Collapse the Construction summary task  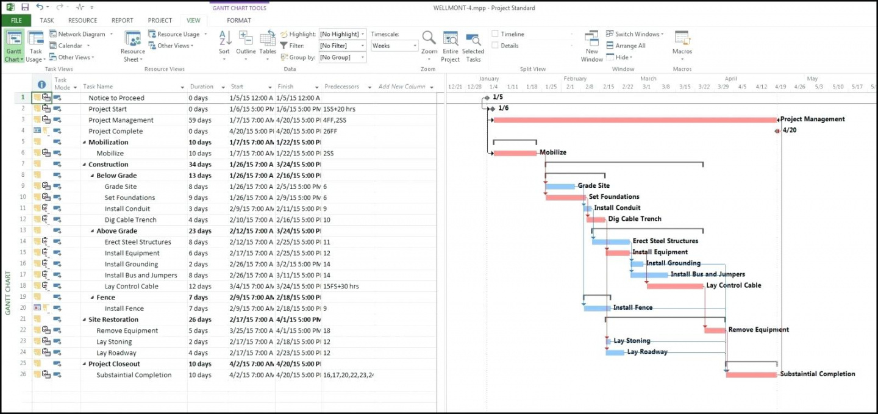(x=84, y=165)
